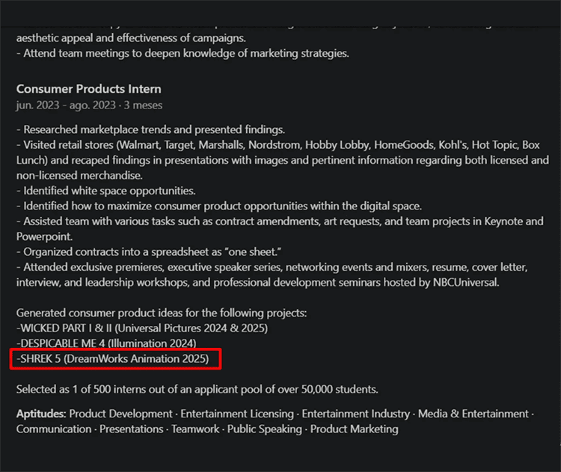The height and width of the screenshot is (472, 561).
Task: Click the jun. 2023 - ago. 2023 date line
Action: (89, 105)
